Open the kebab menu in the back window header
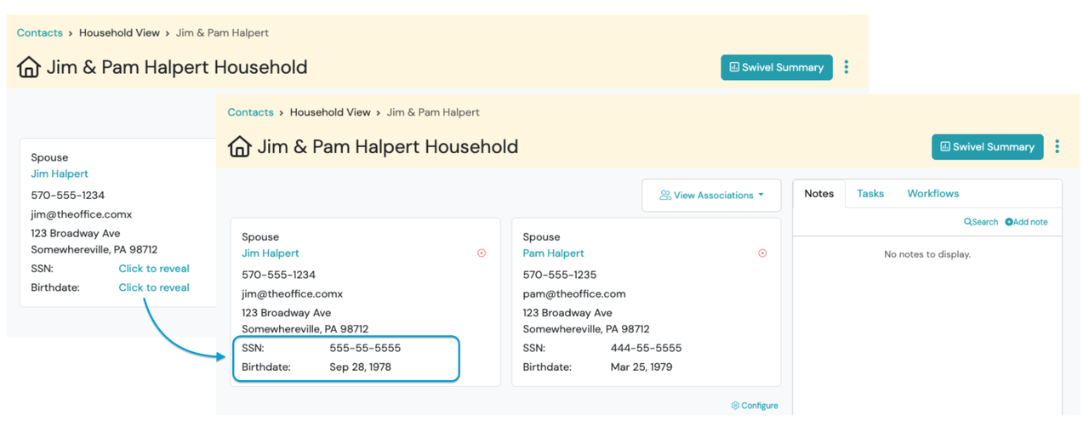Viewport: 1089px width, 432px height. pyautogui.click(x=846, y=67)
